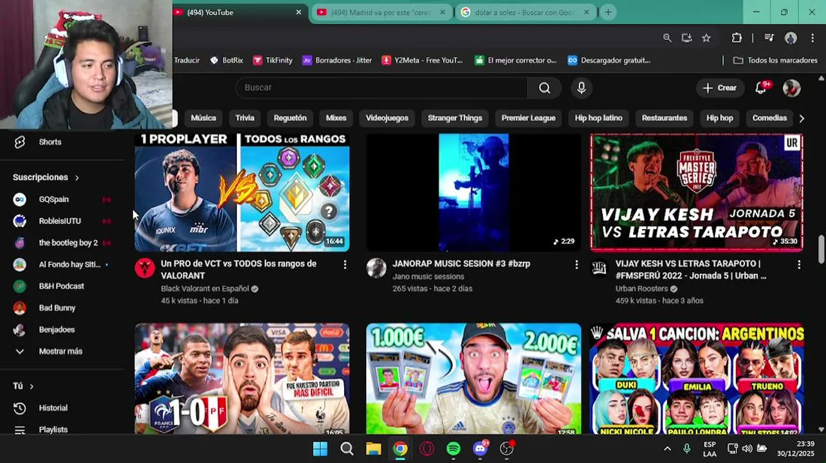Open Todos los marcadores folder
The image size is (826, 463).
775,60
